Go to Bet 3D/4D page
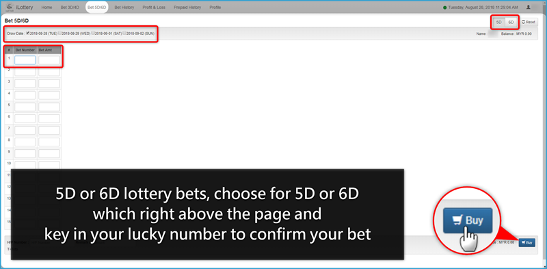 [70, 8]
